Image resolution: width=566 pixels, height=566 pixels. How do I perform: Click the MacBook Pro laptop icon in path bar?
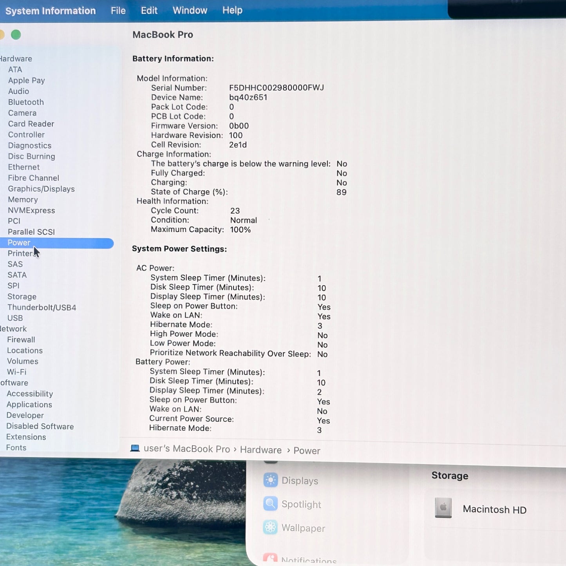pos(135,448)
